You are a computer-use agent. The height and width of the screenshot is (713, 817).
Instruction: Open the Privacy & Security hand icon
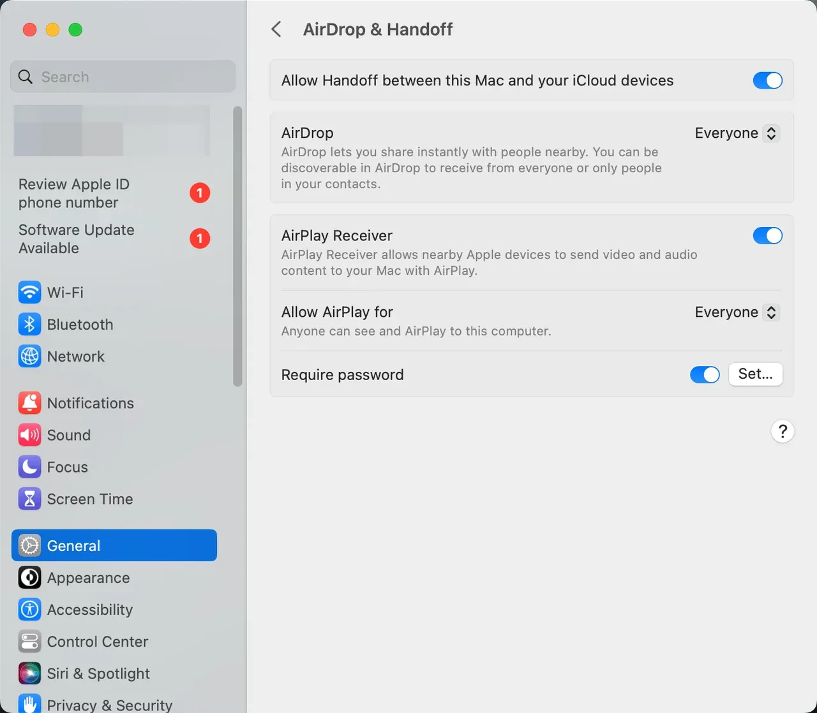29,703
